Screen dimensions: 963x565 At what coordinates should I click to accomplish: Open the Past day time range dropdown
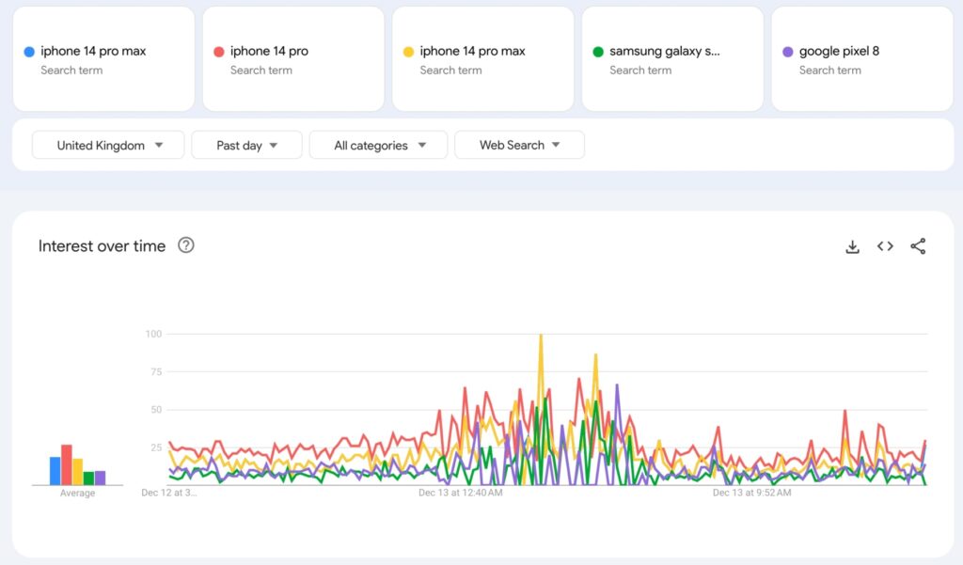pyautogui.click(x=247, y=145)
